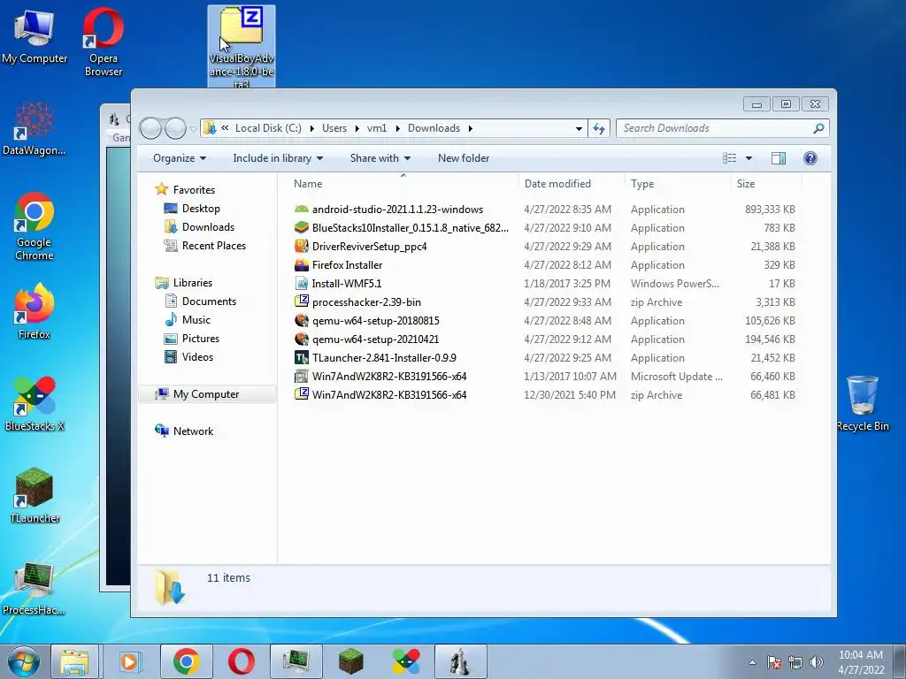Select the android-studio-2021.1.1.23-windows file
The image size is (906, 679).
pos(397,209)
